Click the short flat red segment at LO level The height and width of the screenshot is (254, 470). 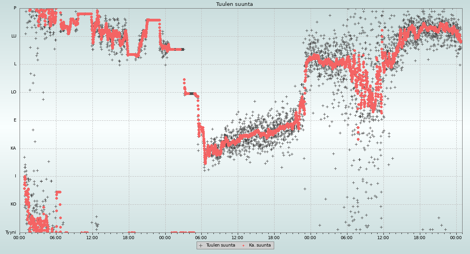point(190,93)
